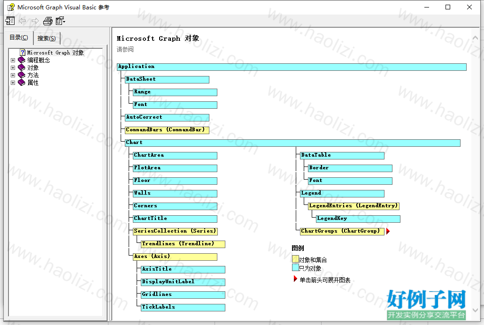
Task: Select the 方法 tree item
Action: [33, 75]
